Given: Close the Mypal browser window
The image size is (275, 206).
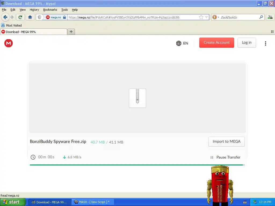Looking at the screenshot, I should [x=272, y=3].
